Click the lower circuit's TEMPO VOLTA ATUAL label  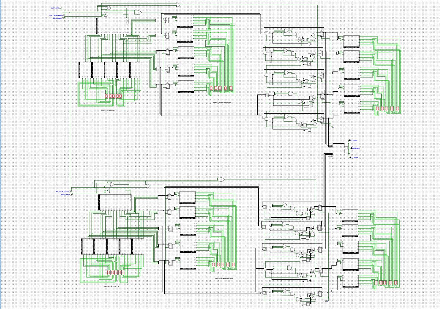[x=111, y=287]
